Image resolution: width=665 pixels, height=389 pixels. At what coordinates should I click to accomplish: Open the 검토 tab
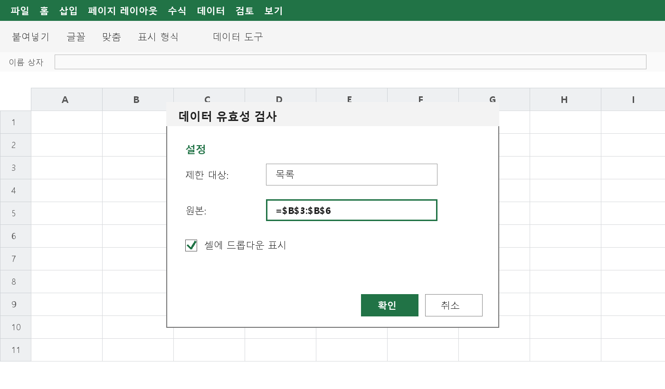pos(245,10)
